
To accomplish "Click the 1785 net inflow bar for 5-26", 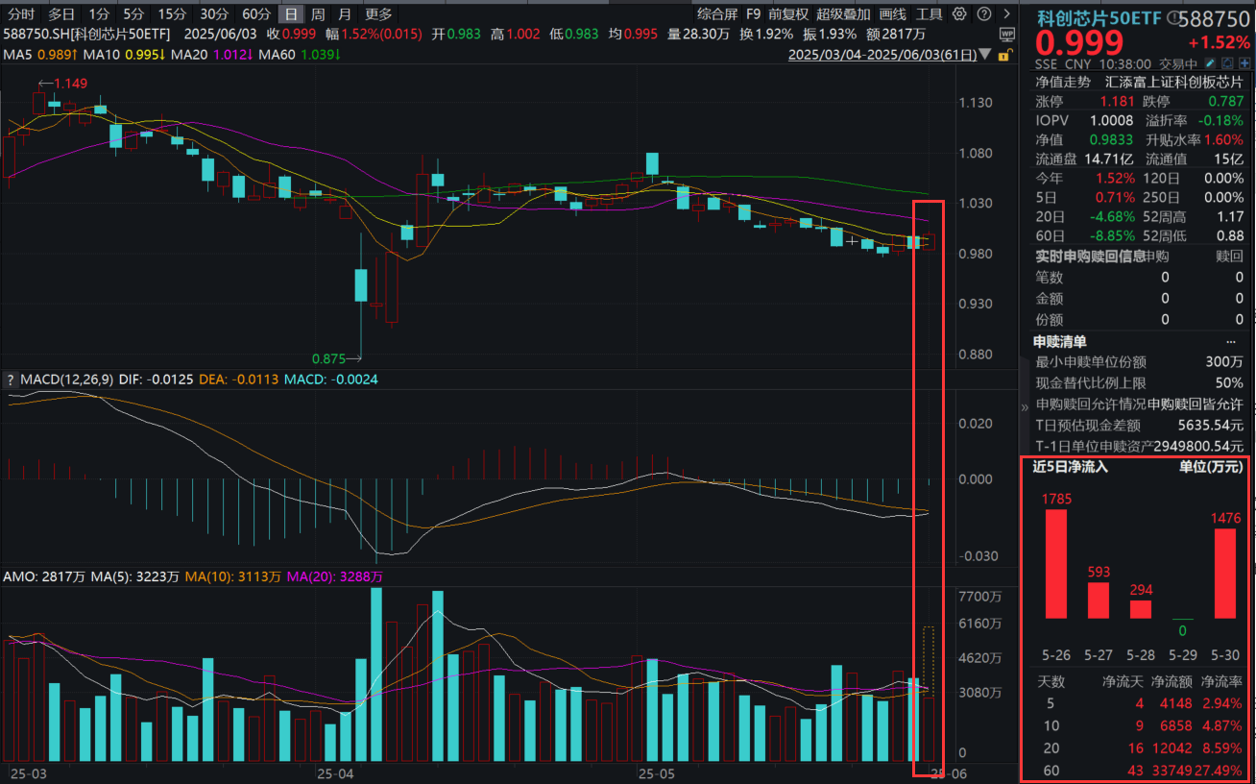I will pyautogui.click(x=1056, y=564).
